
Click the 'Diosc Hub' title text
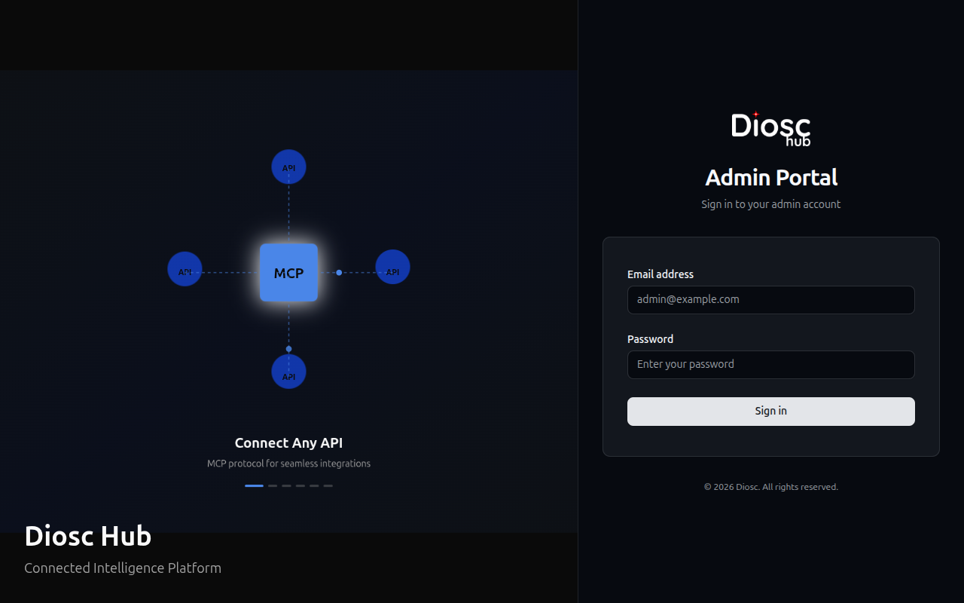point(88,536)
